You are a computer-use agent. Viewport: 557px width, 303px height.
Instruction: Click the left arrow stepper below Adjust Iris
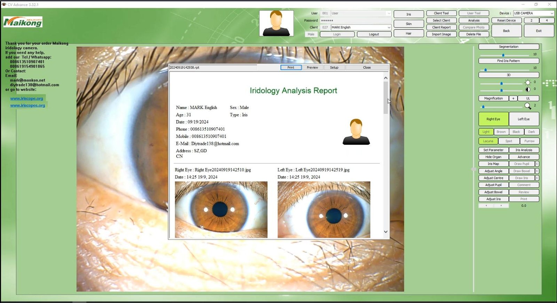tap(486, 205)
